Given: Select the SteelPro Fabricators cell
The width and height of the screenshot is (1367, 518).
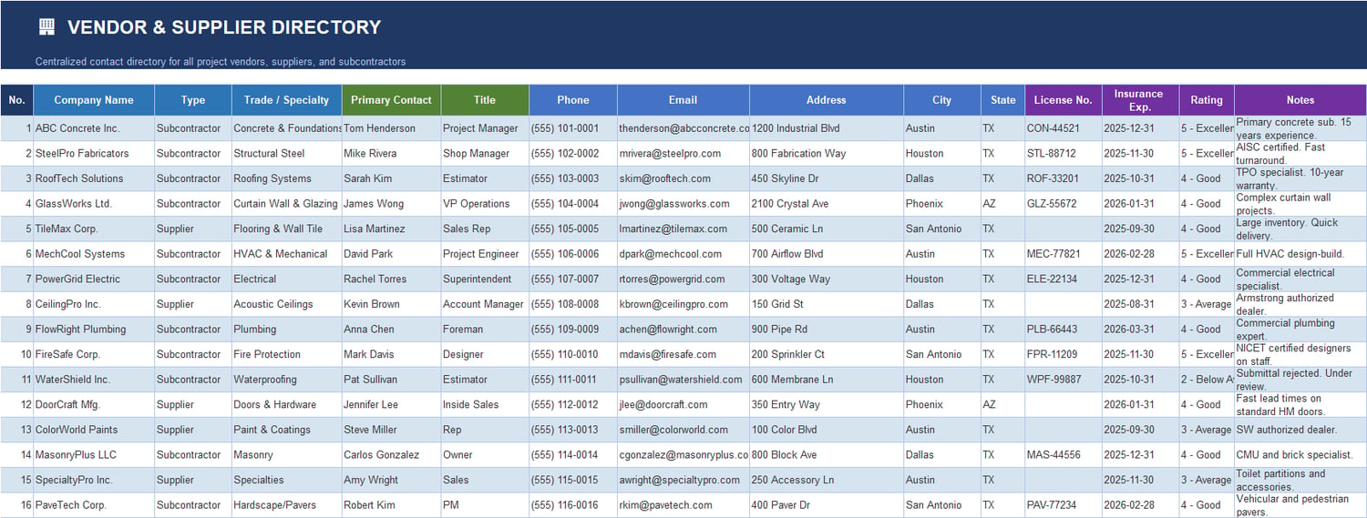Looking at the screenshot, I should pyautogui.click(x=94, y=154).
